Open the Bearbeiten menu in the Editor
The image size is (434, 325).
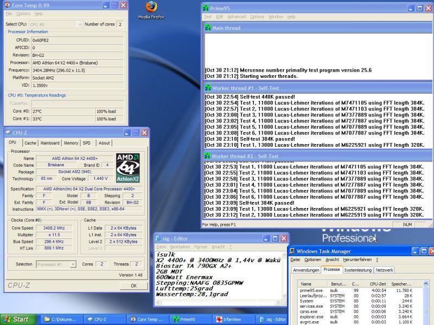[x=180, y=247]
